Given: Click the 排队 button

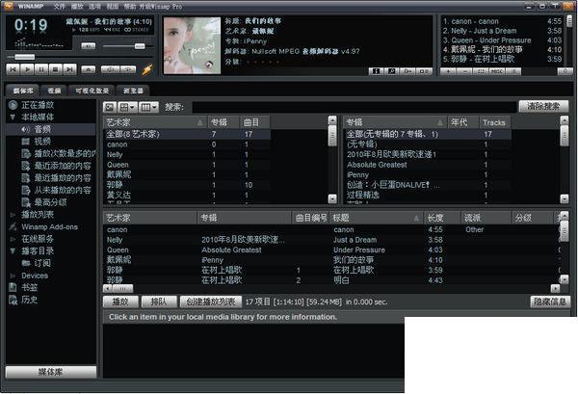Looking at the screenshot, I should tap(159, 302).
